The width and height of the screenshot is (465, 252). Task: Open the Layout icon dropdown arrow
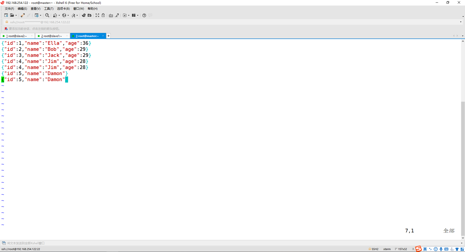138,15
